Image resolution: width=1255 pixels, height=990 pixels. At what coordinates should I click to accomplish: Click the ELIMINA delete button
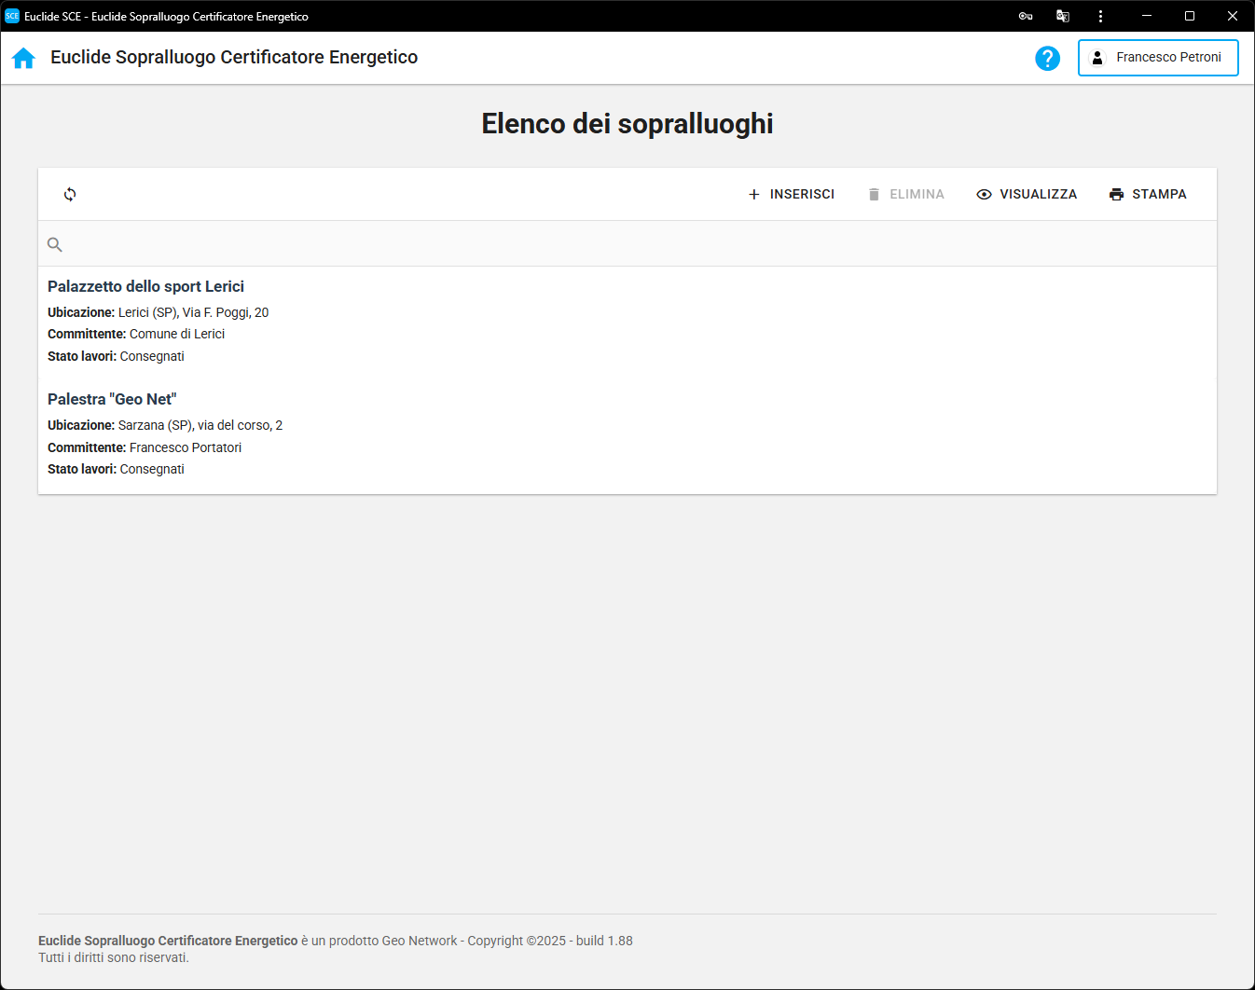click(x=905, y=194)
